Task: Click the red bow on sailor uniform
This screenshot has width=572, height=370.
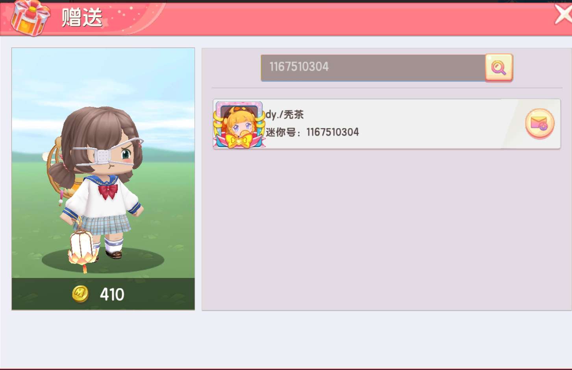Action: click(x=108, y=191)
